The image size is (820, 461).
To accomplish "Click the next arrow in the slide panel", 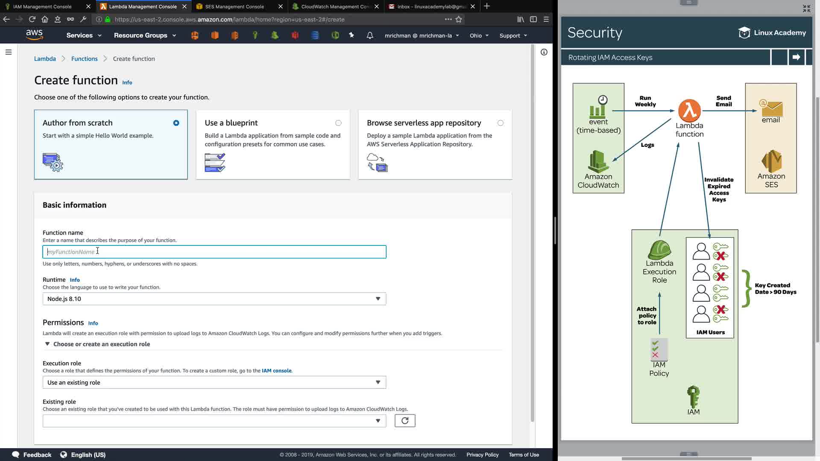I will 796,57.
